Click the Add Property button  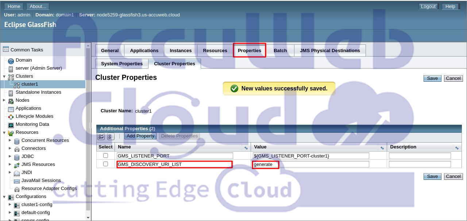pyautogui.click(x=140, y=136)
